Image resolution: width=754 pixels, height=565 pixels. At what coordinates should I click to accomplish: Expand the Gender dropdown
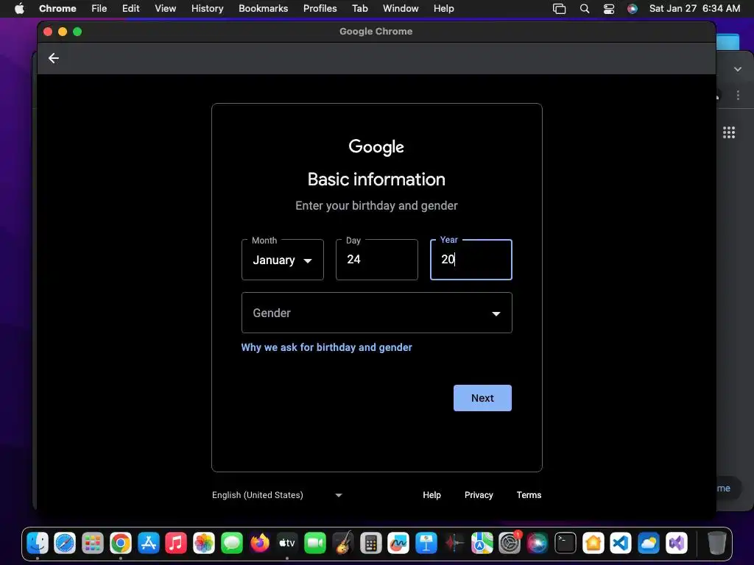pyautogui.click(x=376, y=313)
